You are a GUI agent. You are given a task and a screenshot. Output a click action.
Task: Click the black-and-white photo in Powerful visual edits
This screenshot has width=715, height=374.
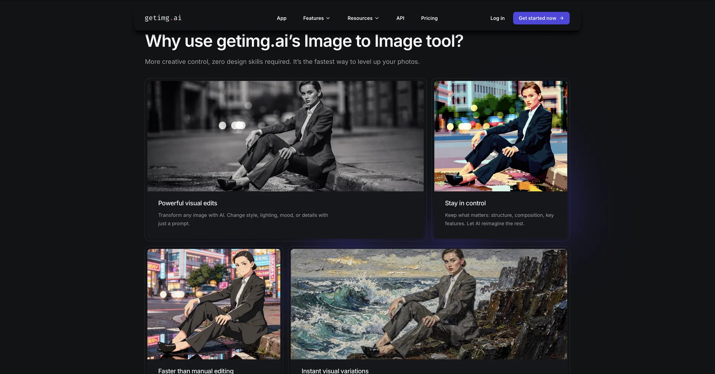(285, 136)
